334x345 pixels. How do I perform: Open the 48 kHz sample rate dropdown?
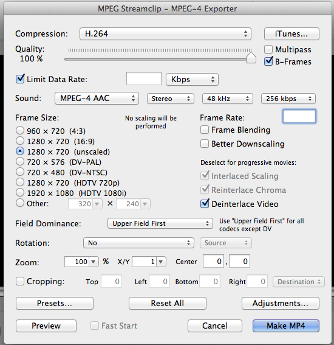[x=228, y=99]
